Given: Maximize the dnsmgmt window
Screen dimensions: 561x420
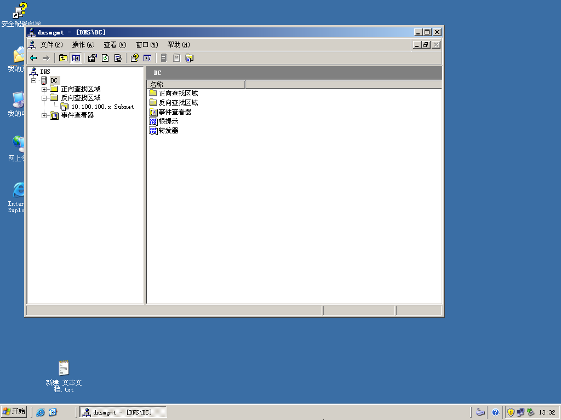Looking at the screenshot, I should tap(427, 32).
